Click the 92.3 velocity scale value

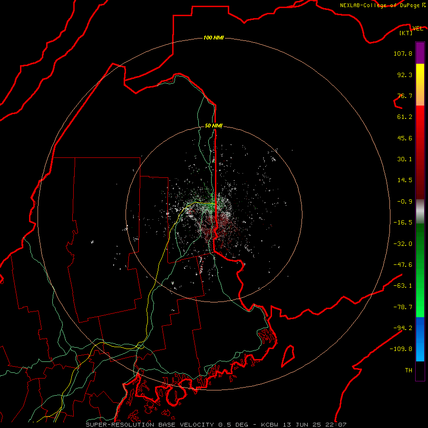(405, 75)
